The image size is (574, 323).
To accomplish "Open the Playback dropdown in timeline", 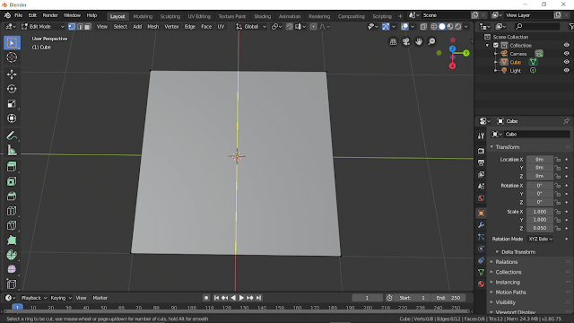I will 34,298.
